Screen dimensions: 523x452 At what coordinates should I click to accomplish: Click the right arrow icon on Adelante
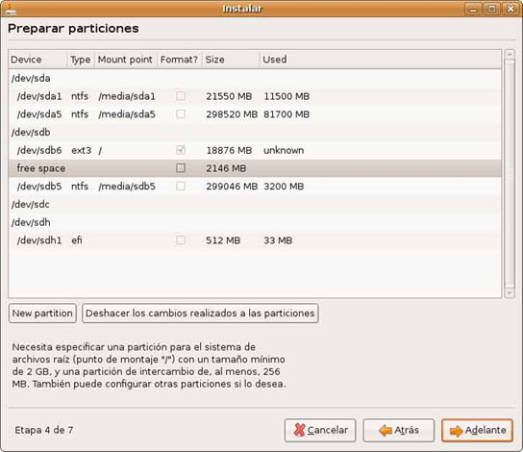[456, 431]
